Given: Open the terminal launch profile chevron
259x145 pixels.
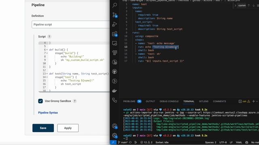Looking at the screenshot, I should [x=257, y=101].
